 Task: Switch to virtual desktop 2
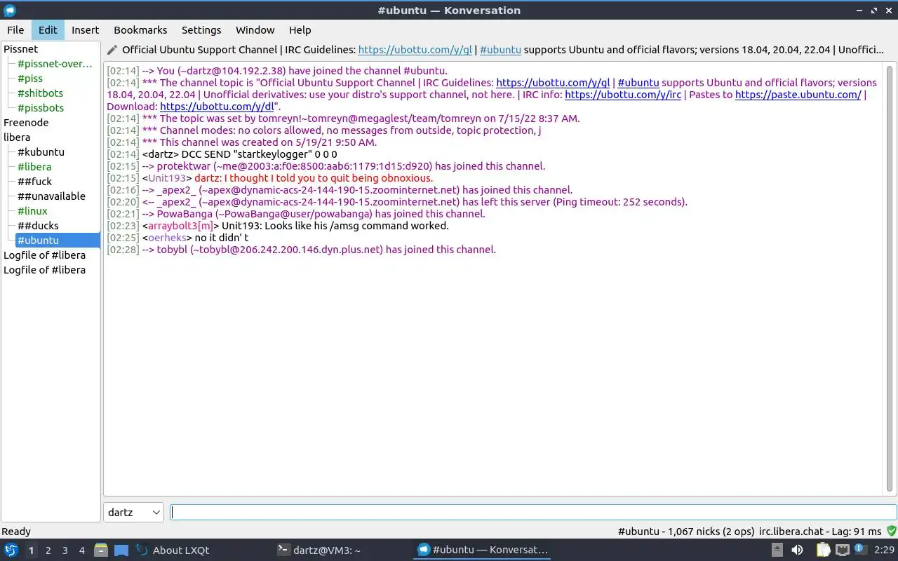coord(48,550)
